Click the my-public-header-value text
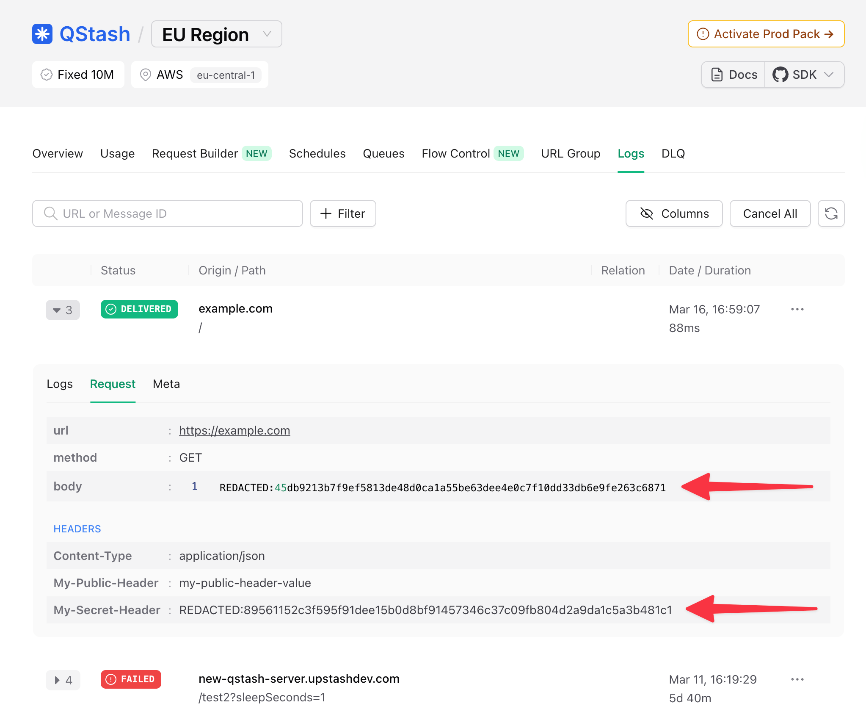The width and height of the screenshot is (866, 720). coord(245,583)
